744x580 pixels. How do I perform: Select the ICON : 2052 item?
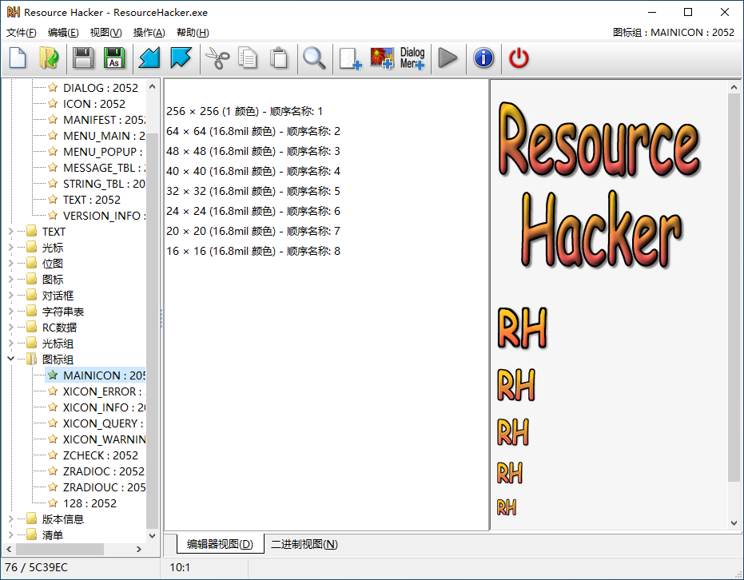coord(87,103)
